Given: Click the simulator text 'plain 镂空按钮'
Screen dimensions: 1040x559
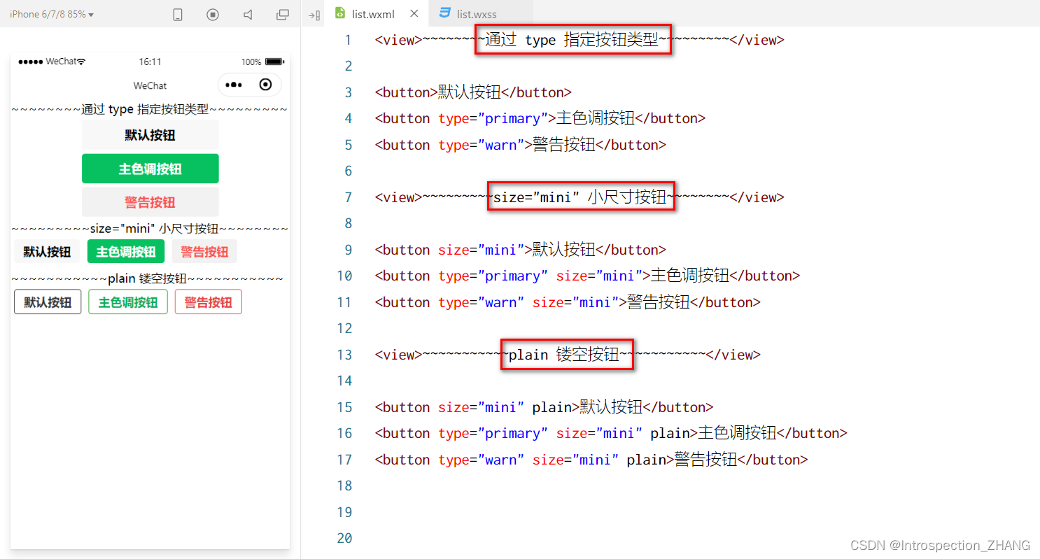Looking at the screenshot, I should pos(148,278).
